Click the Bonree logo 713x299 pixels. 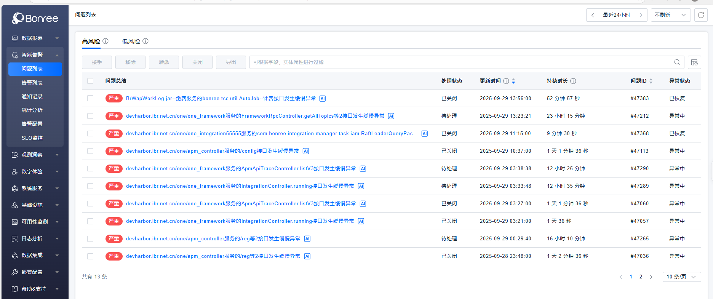pos(35,18)
